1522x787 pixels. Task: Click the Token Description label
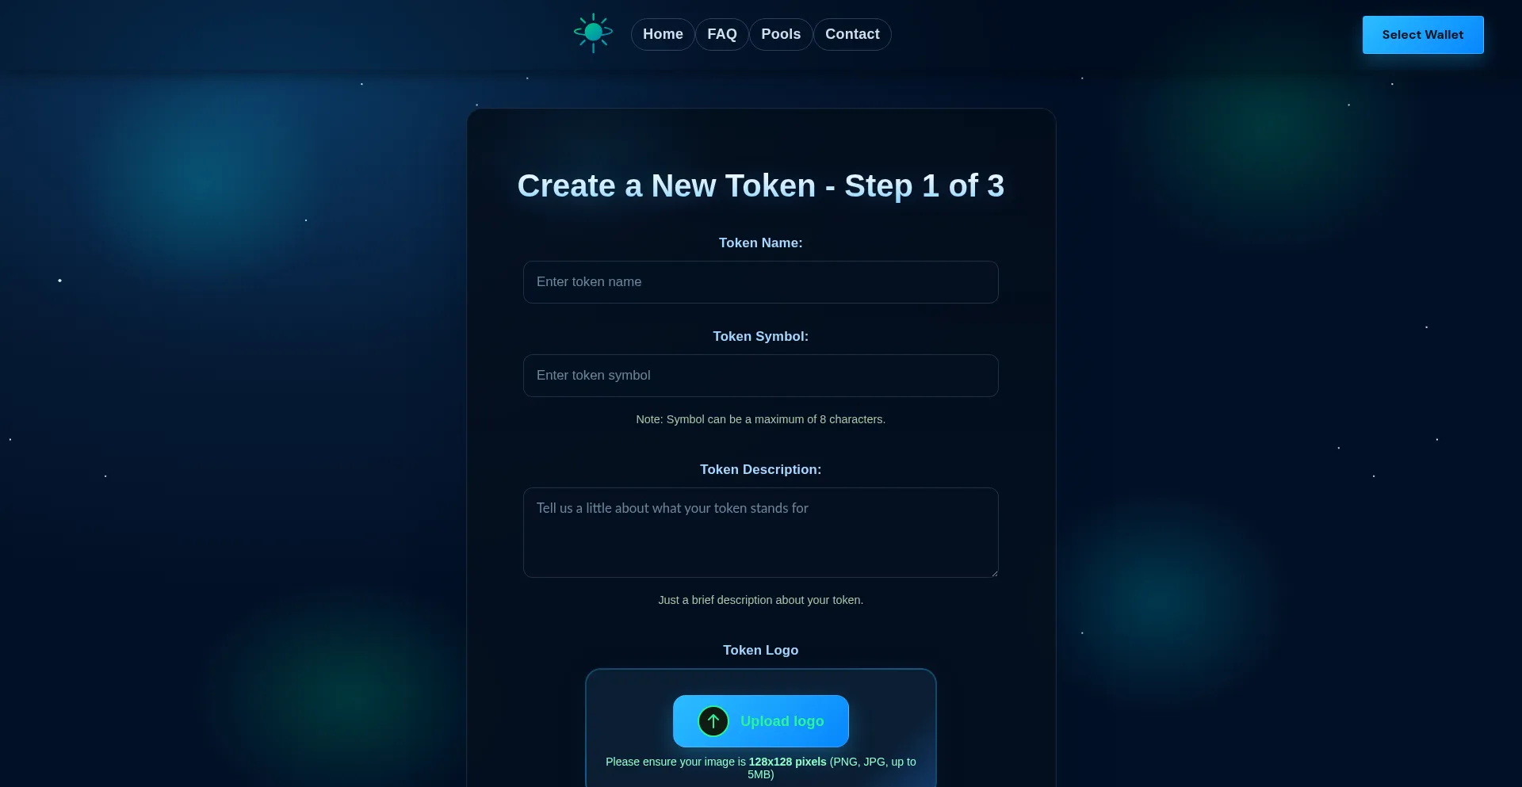click(x=761, y=470)
